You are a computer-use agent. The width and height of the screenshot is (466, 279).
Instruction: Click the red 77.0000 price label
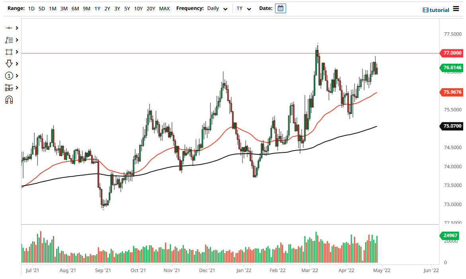click(x=452, y=53)
